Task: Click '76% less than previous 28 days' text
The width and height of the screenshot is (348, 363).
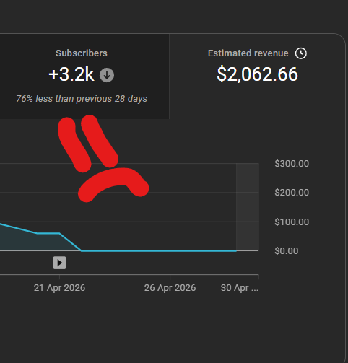Action: pos(82,99)
